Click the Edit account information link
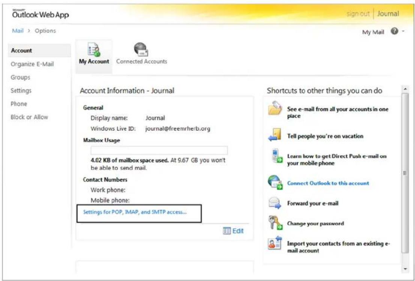The height and width of the screenshot is (281, 415). (x=238, y=231)
